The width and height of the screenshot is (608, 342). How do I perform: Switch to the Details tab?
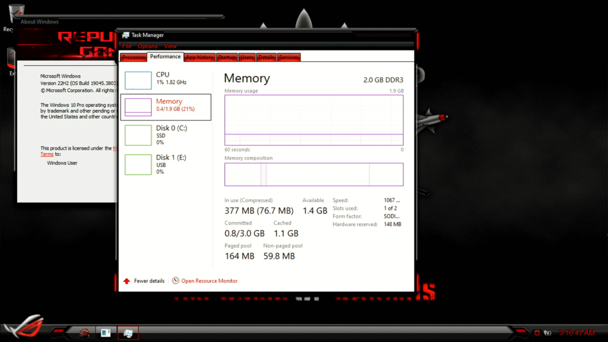(x=267, y=58)
